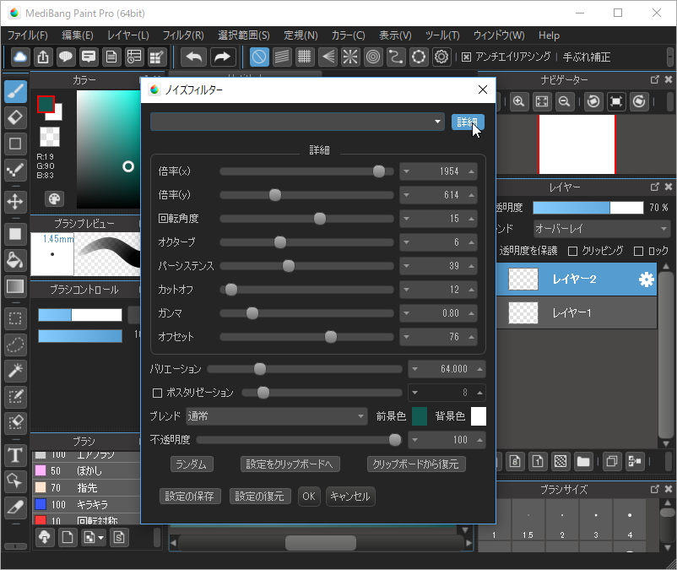Select the 指先 brush in brush list
Viewport: 677px width, 570px height.
pyautogui.click(x=86, y=488)
